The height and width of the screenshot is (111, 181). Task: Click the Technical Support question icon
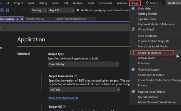coord(133,69)
